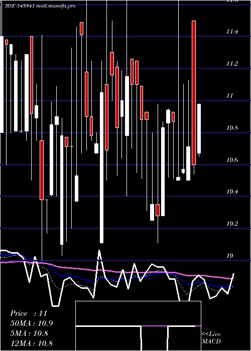Select the 10.8 price axis label
Screen dimensions: 251x351
click(232, 128)
